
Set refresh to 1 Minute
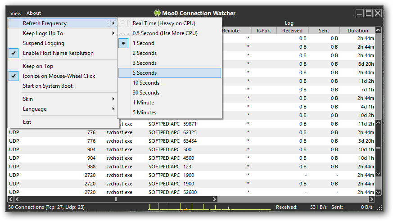click(x=170, y=103)
